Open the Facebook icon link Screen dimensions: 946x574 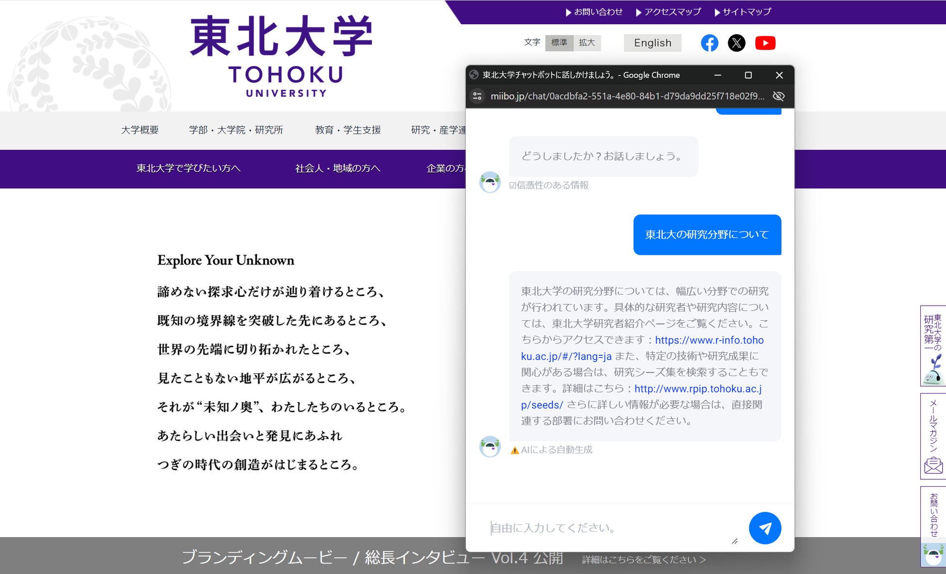pos(709,43)
